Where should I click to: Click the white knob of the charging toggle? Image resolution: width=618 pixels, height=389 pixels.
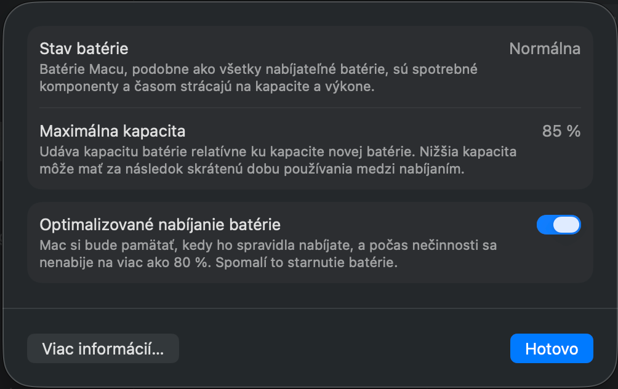(566, 225)
